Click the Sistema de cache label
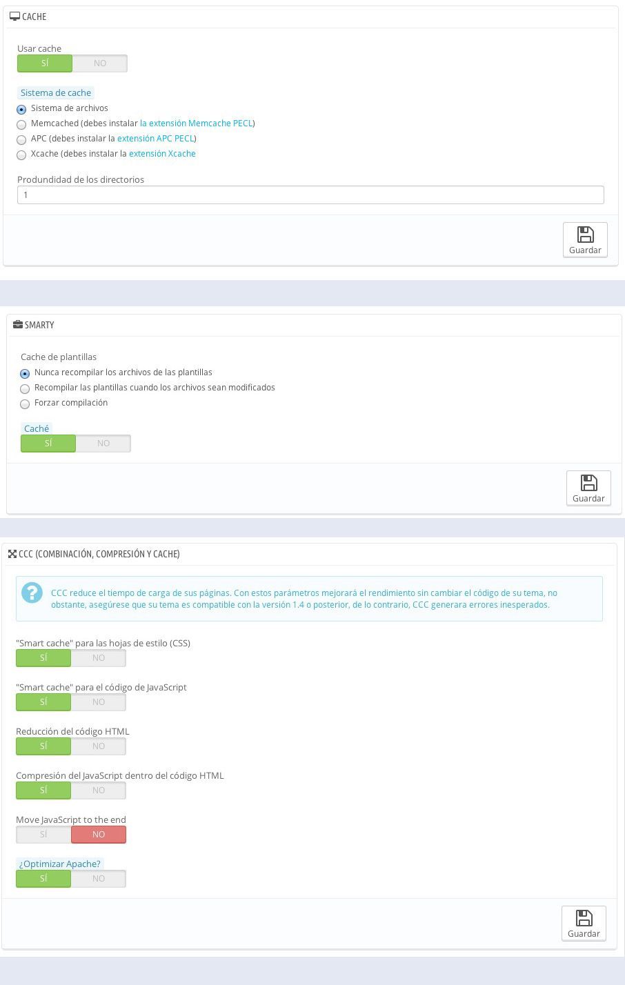The height and width of the screenshot is (985, 625). (x=56, y=93)
